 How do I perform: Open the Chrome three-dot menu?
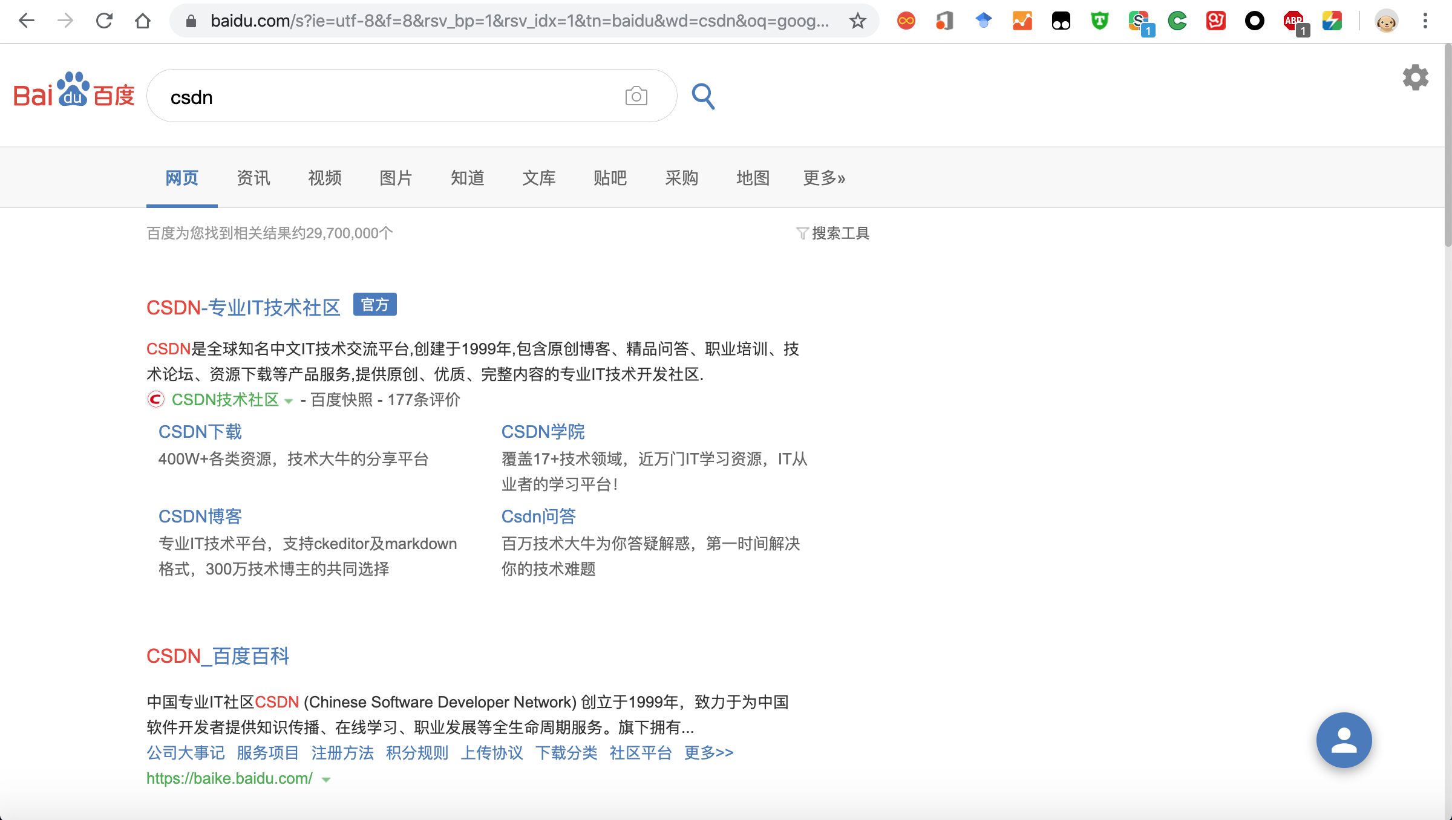click(x=1425, y=21)
